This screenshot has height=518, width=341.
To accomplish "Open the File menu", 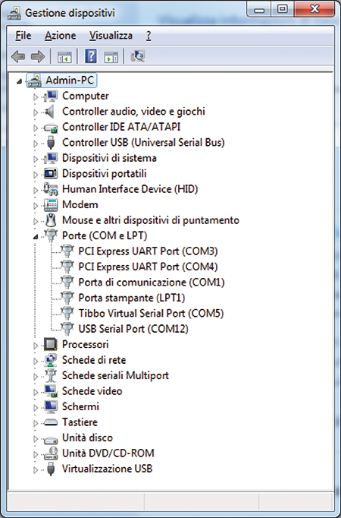I will (x=23, y=36).
